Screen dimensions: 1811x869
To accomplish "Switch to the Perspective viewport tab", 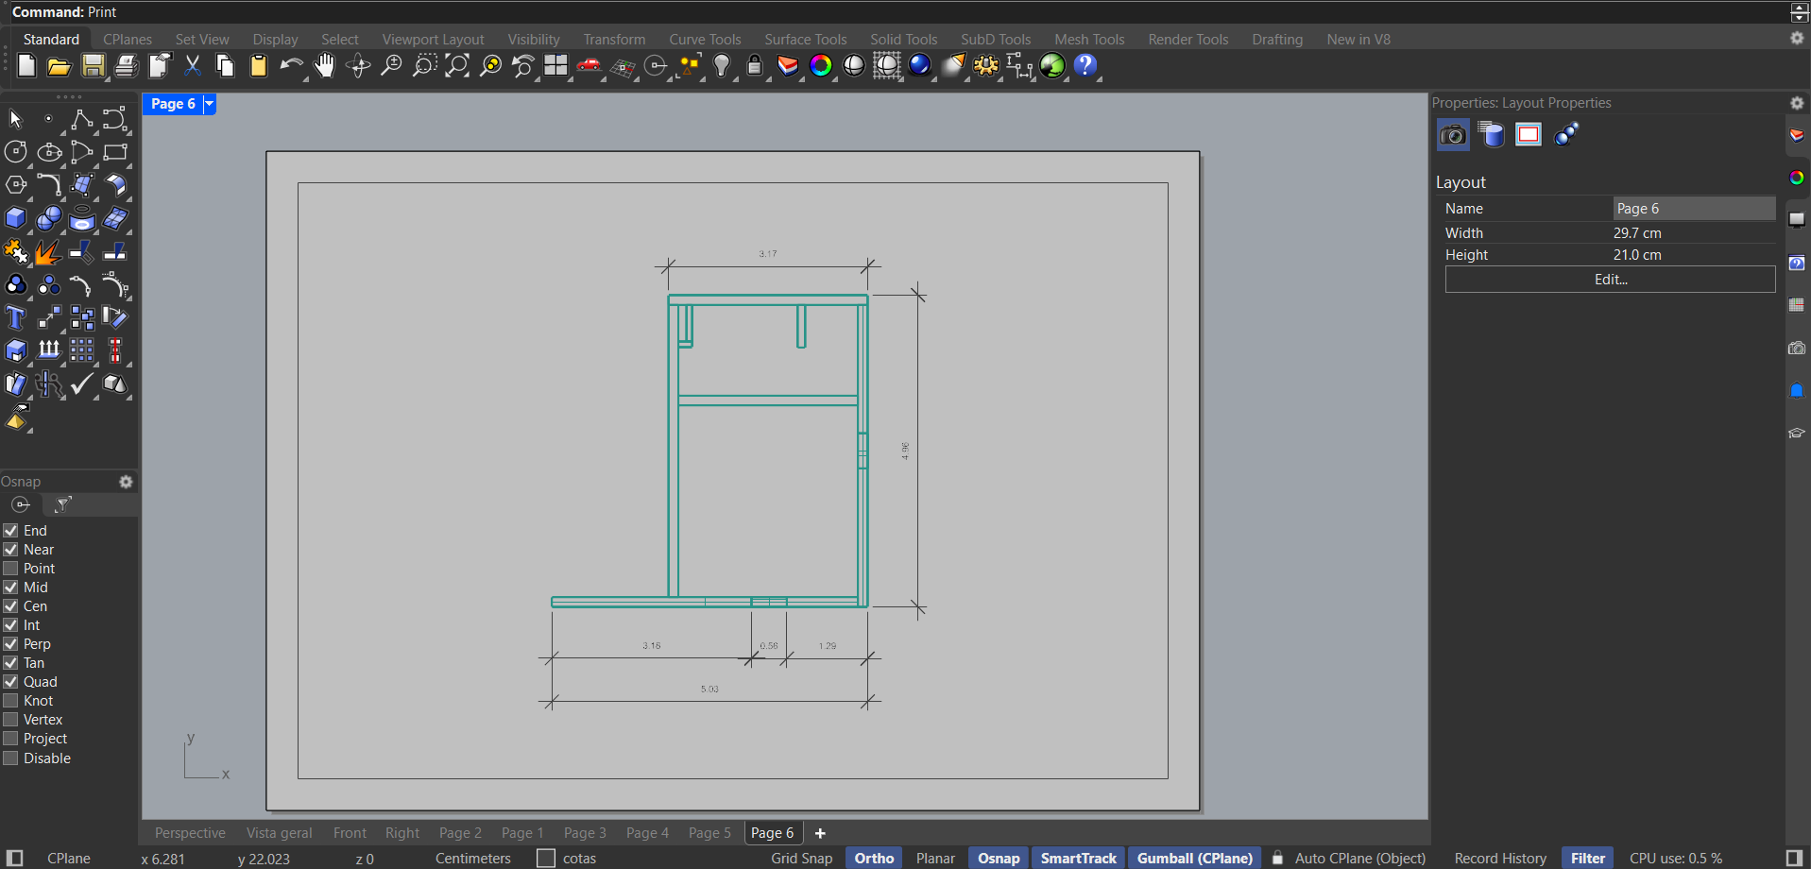I will (190, 833).
